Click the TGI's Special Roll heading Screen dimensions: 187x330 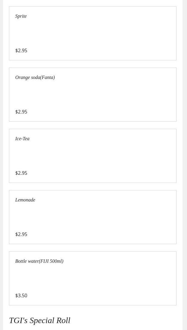click(x=39, y=320)
